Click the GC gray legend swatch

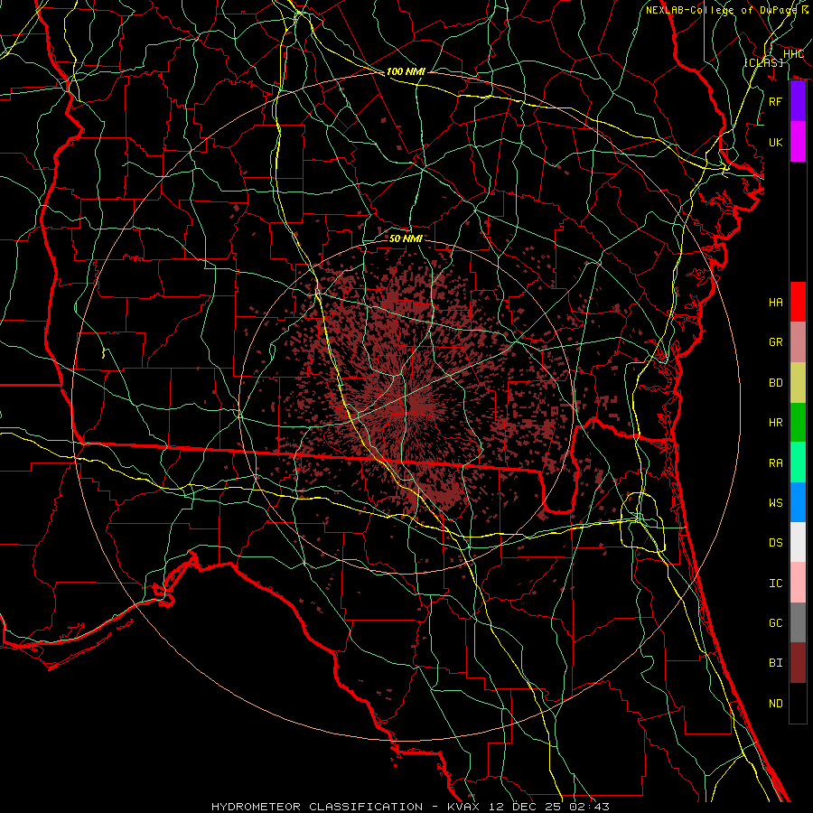tap(798, 622)
